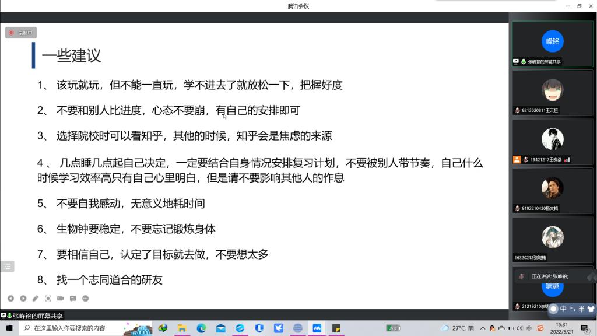Open Microsoft Edge from taskbar
597x336 pixels.
tap(201, 328)
